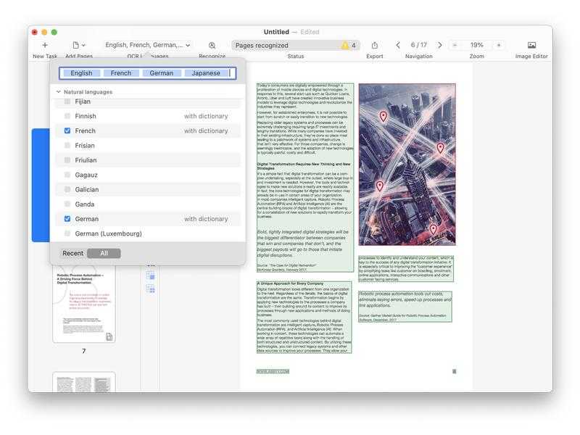Select page 7 thumbnail
Screen dimensions: 580x435
(x=84, y=304)
